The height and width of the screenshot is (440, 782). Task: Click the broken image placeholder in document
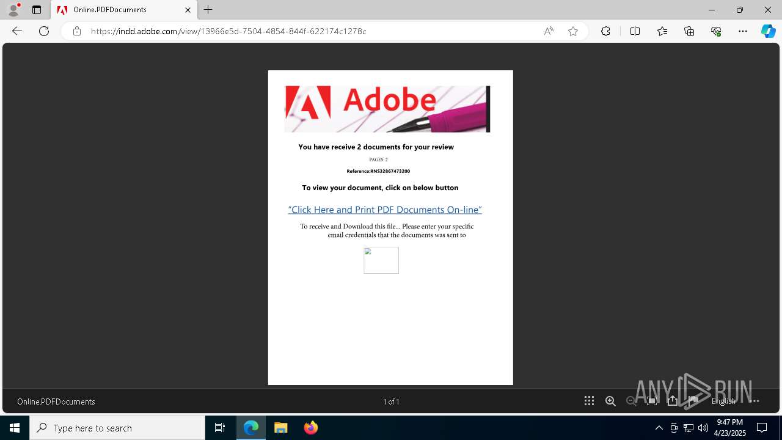click(x=381, y=260)
